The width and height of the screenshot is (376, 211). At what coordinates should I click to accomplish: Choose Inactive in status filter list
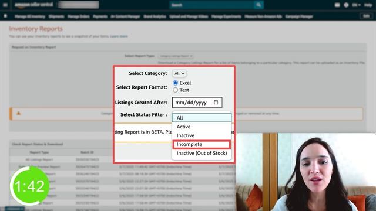point(202,135)
